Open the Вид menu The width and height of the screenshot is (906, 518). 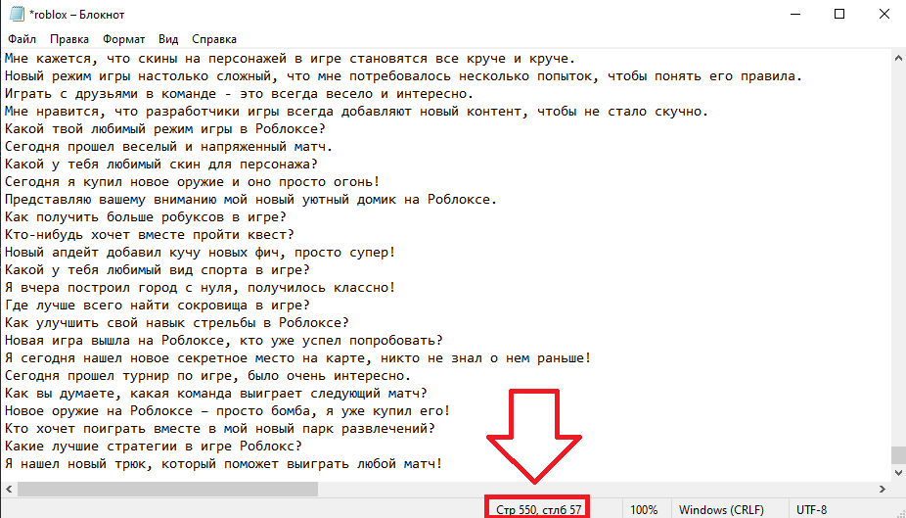point(168,40)
